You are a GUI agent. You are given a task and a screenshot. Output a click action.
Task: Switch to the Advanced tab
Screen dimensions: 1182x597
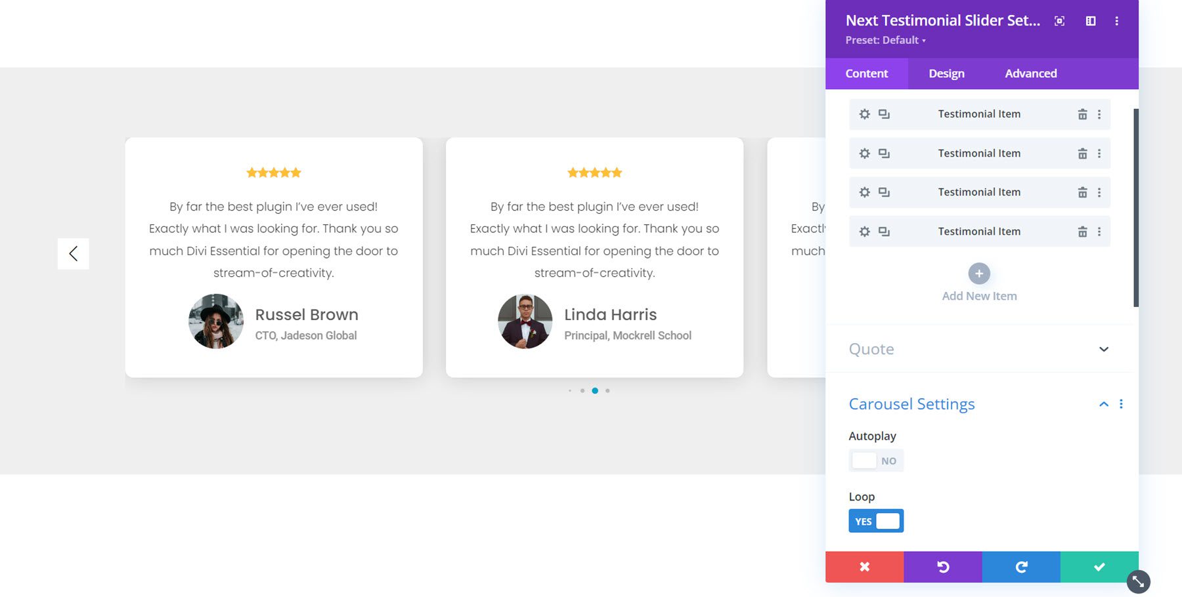pos(1030,73)
